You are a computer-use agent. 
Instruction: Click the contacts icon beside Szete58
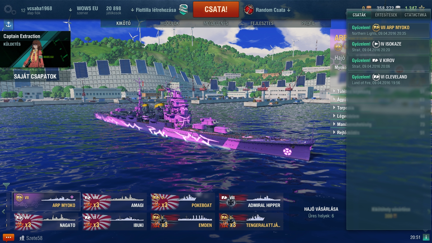point(22,238)
